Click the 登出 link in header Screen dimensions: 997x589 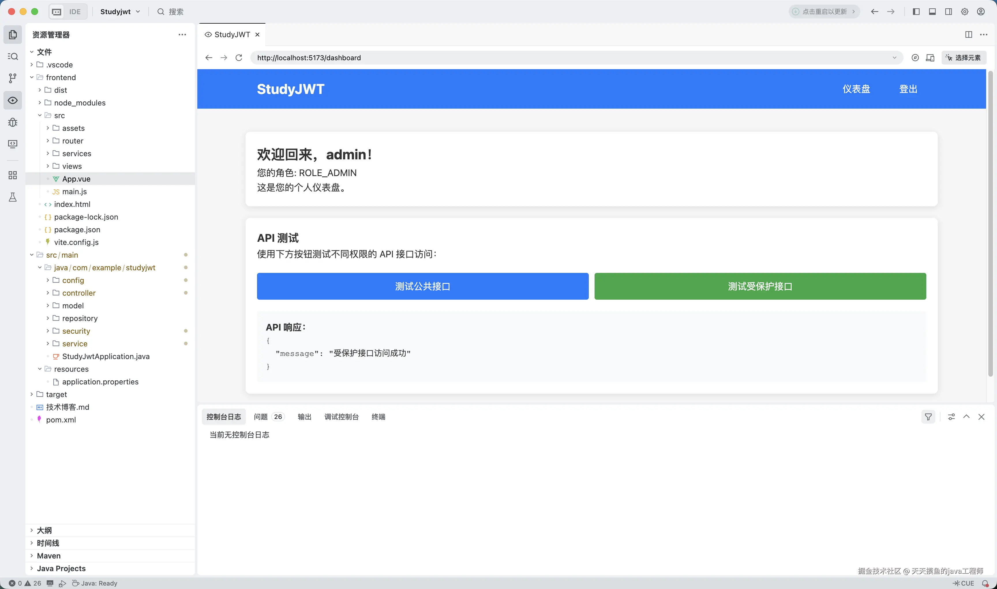pos(908,89)
